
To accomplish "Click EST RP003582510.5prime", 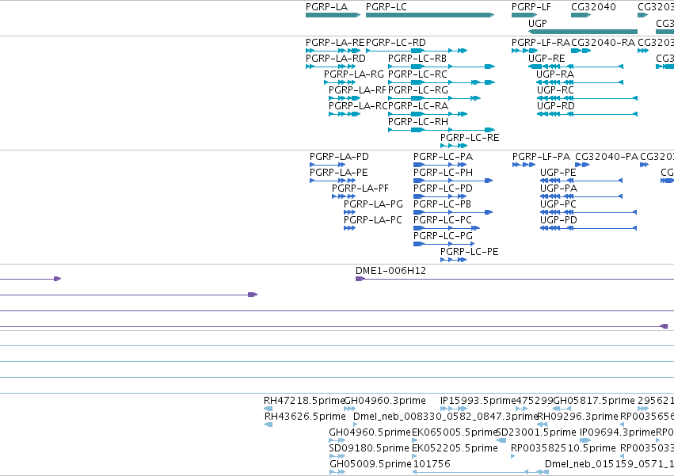I will (512, 457).
